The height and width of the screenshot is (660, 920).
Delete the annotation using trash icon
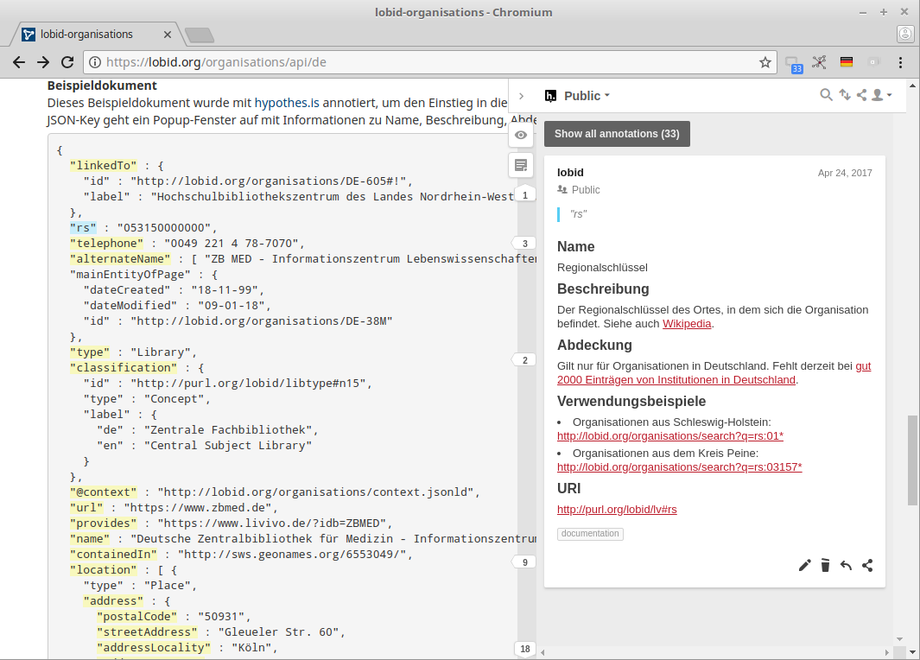point(825,565)
